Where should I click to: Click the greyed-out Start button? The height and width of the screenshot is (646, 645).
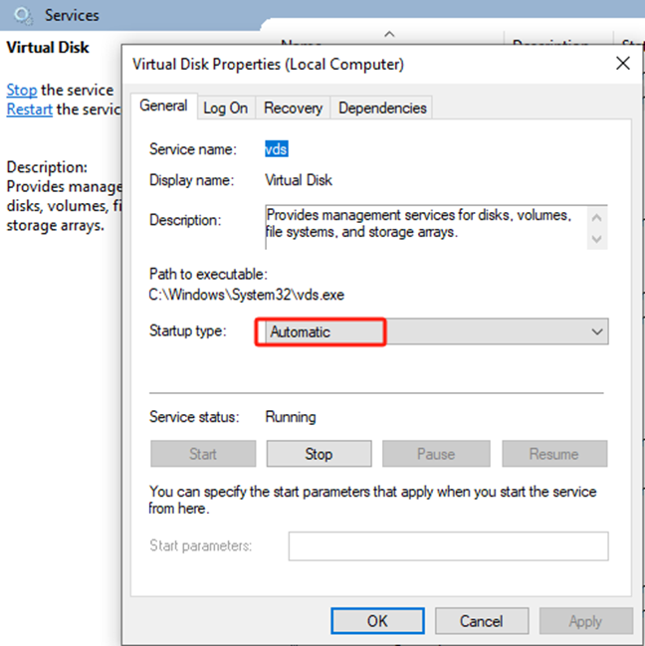click(x=203, y=454)
